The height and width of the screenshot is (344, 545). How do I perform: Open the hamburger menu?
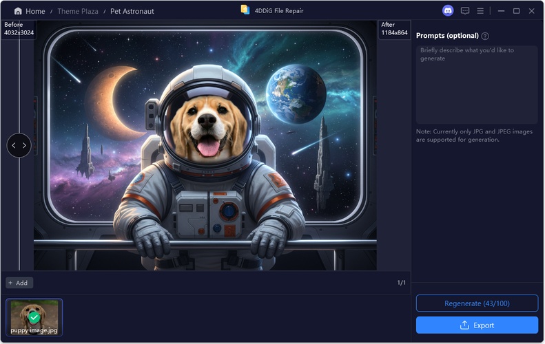[480, 11]
